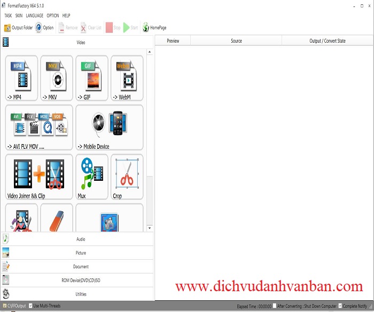Image resolution: width=374 pixels, height=312 pixels.
Task: Click the screen recorder camera tile
Action: coord(110,218)
